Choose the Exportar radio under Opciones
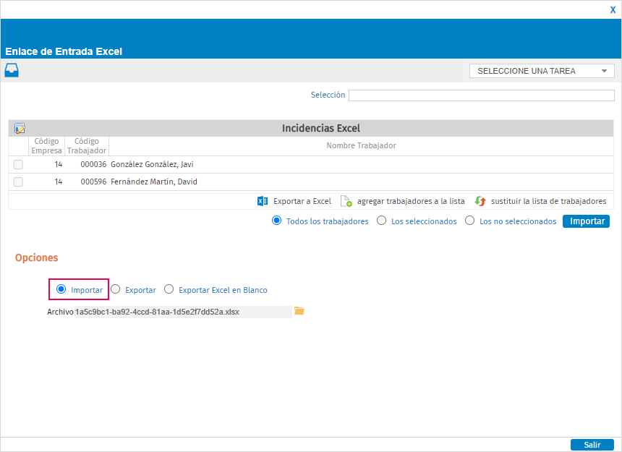The height and width of the screenshot is (452, 622). 116,289
